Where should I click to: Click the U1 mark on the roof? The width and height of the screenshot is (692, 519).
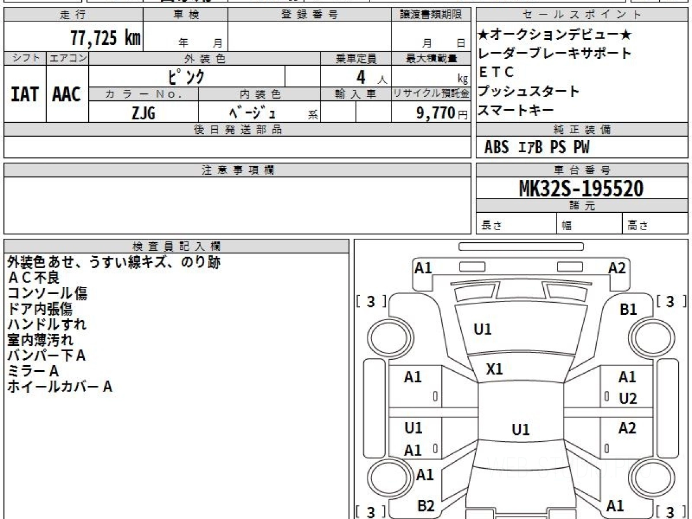click(x=520, y=430)
